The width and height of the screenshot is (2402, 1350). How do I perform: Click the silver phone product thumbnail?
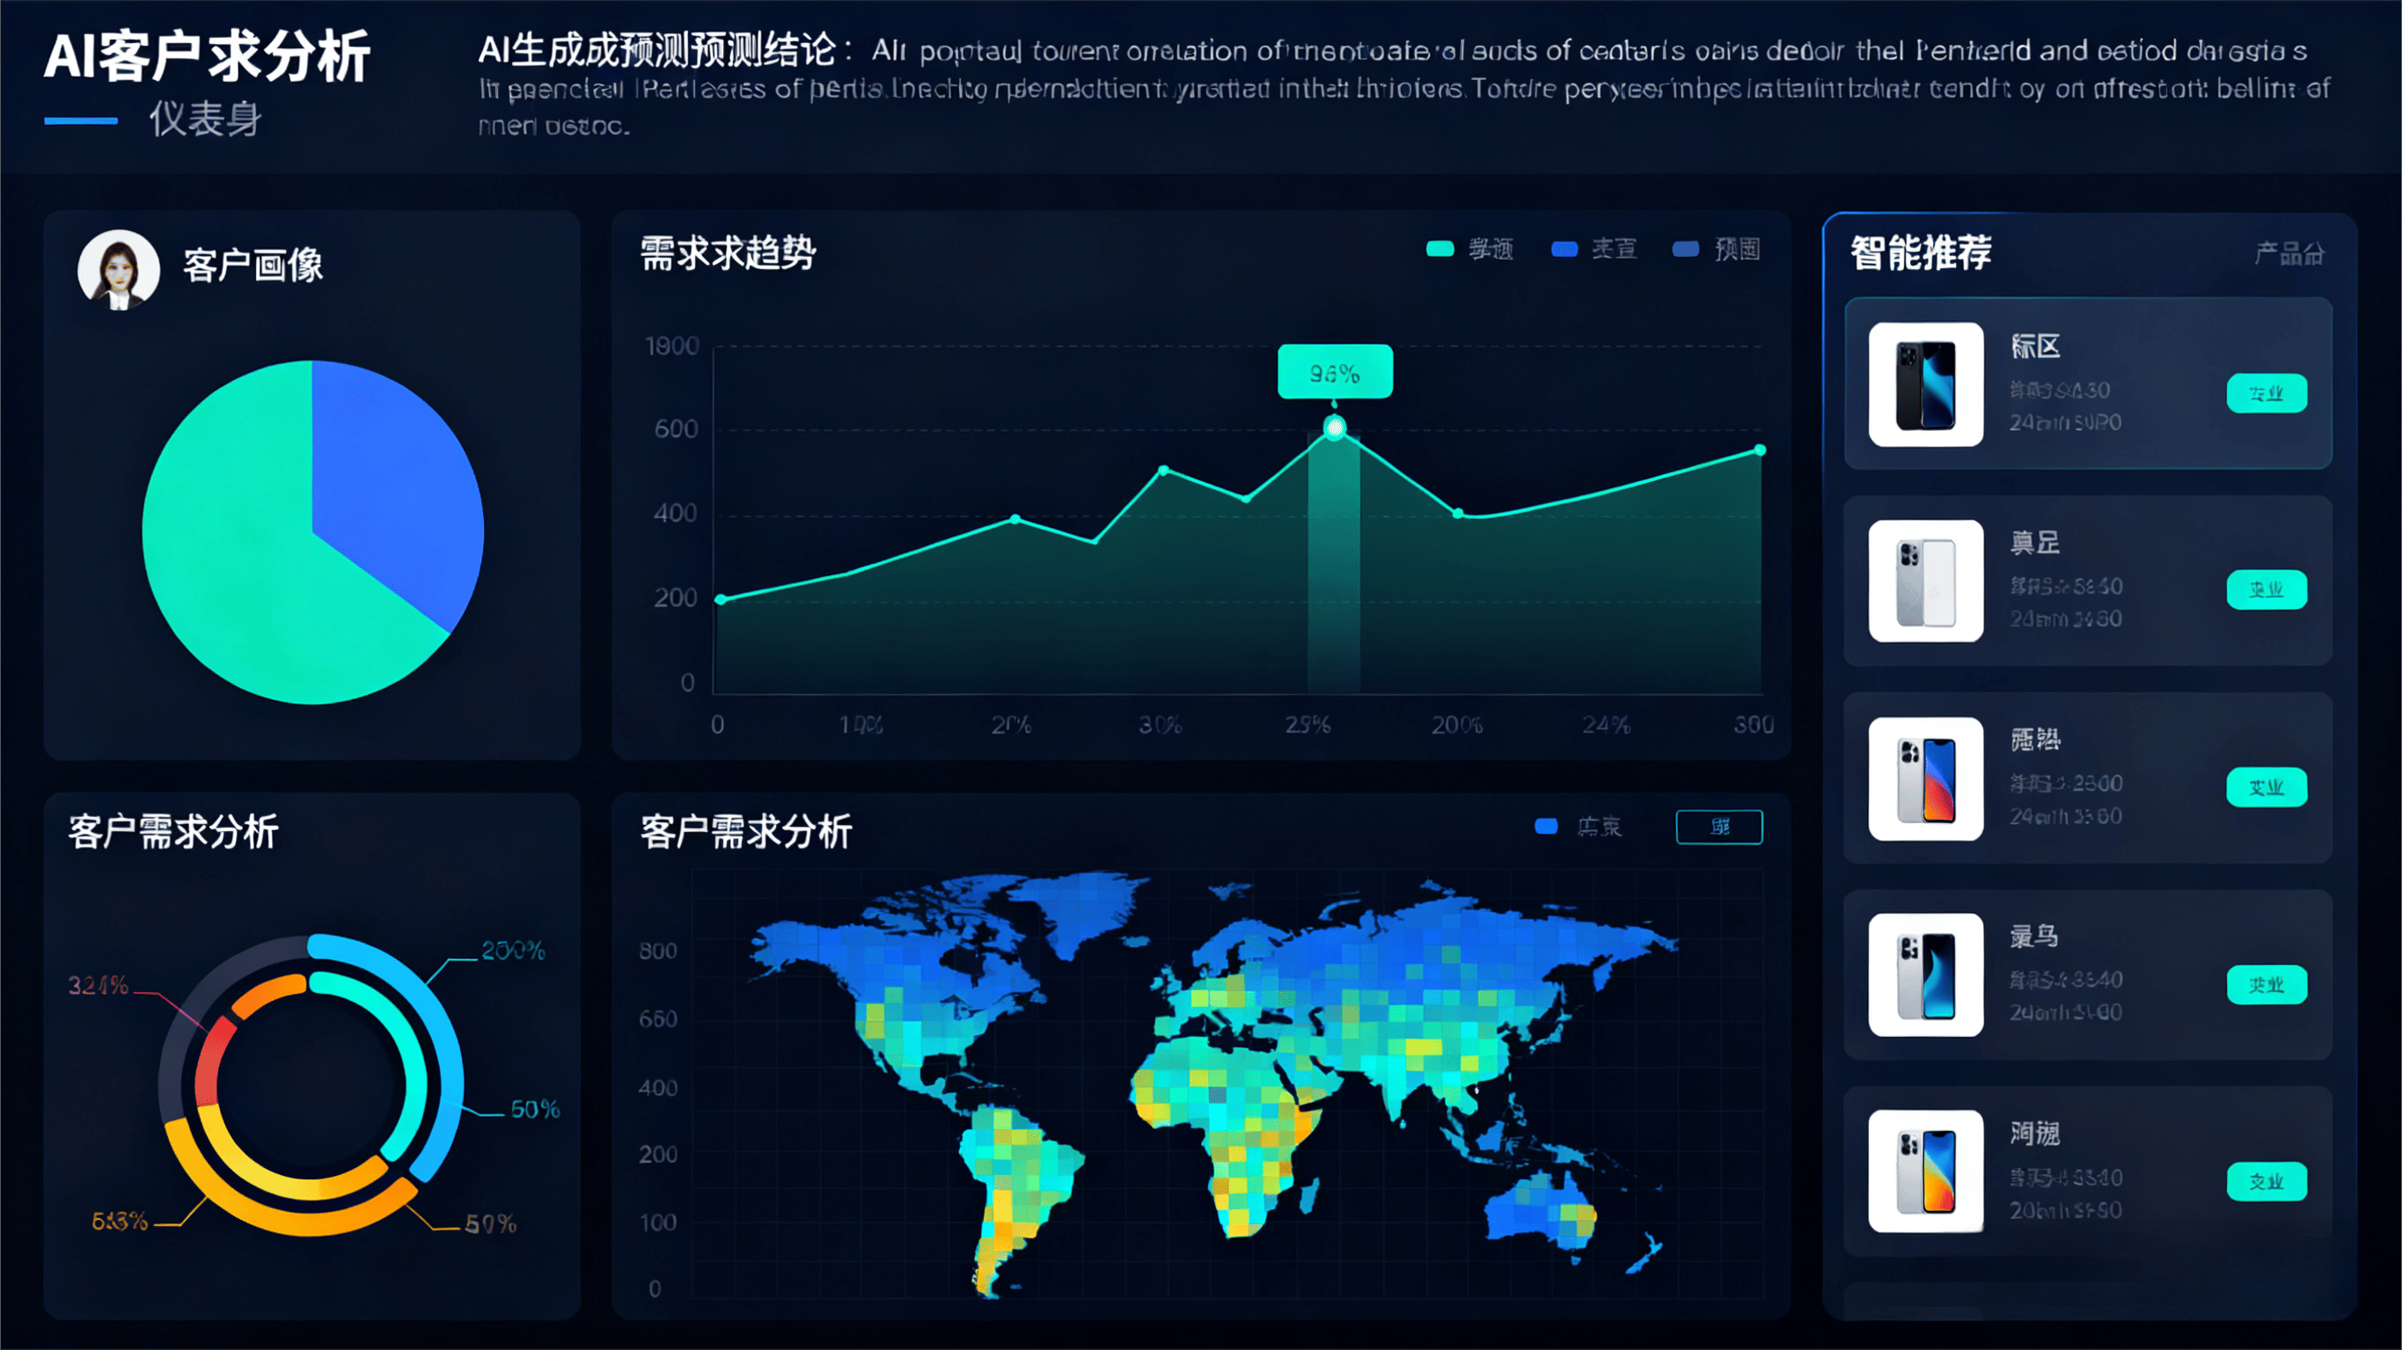pos(1925,580)
